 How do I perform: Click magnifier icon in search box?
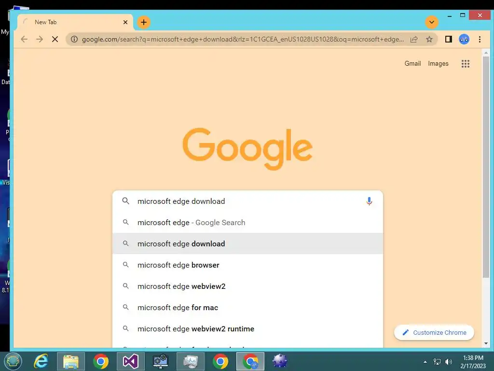click(126, 201)
